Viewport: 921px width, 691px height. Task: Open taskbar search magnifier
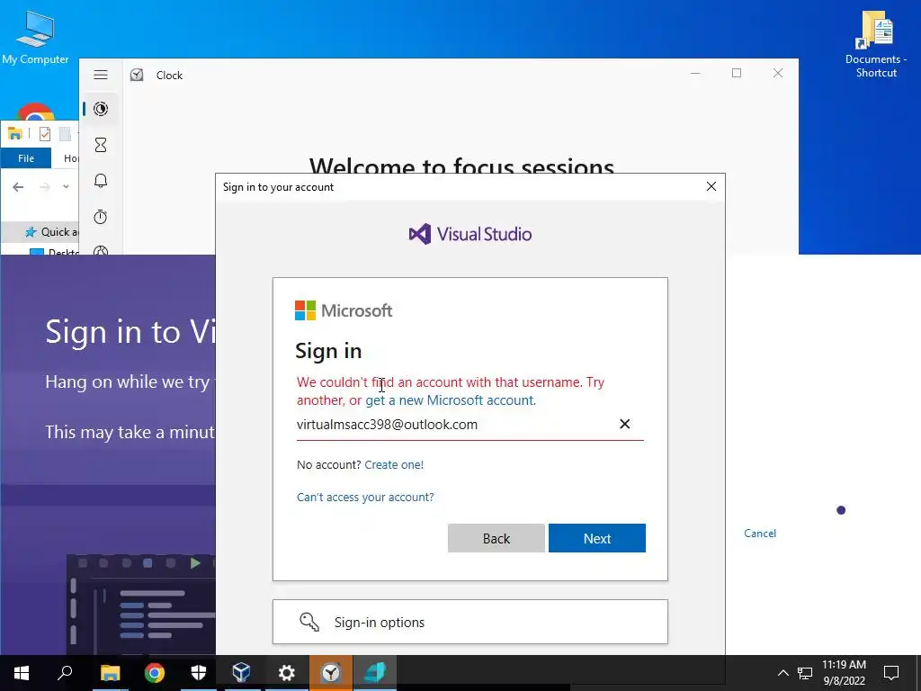[65, 673]
